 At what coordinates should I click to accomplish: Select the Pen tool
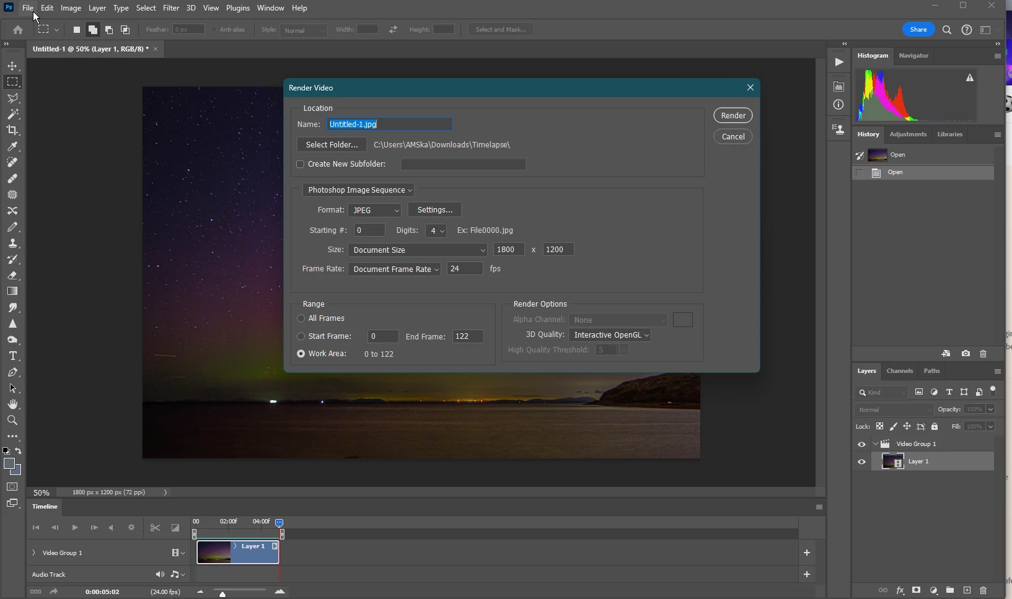coord(12,372)
